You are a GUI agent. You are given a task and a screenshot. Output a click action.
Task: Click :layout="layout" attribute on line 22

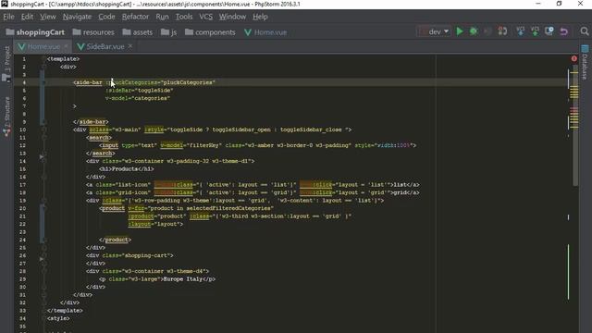pyautogui.click(x=155, y=224)
